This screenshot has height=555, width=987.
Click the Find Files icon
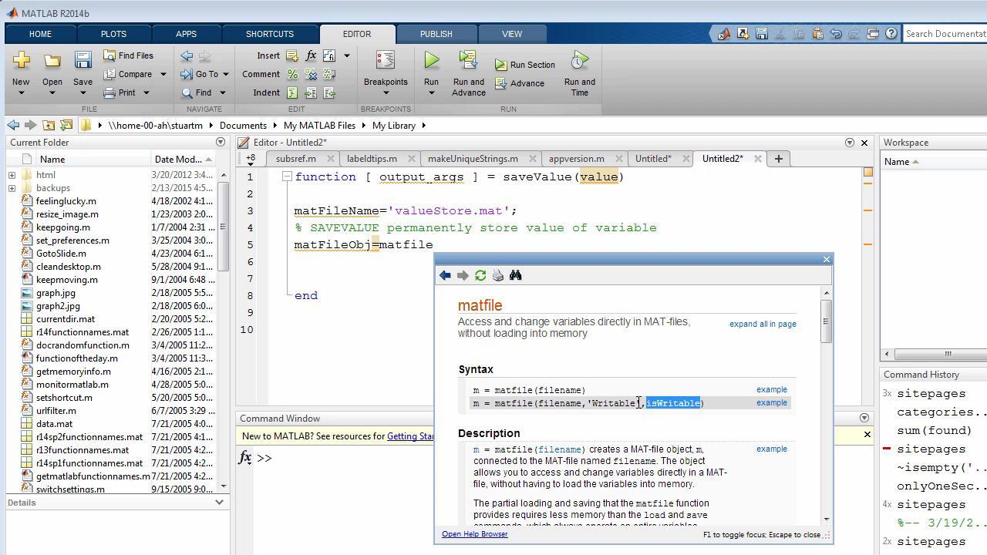110,55
